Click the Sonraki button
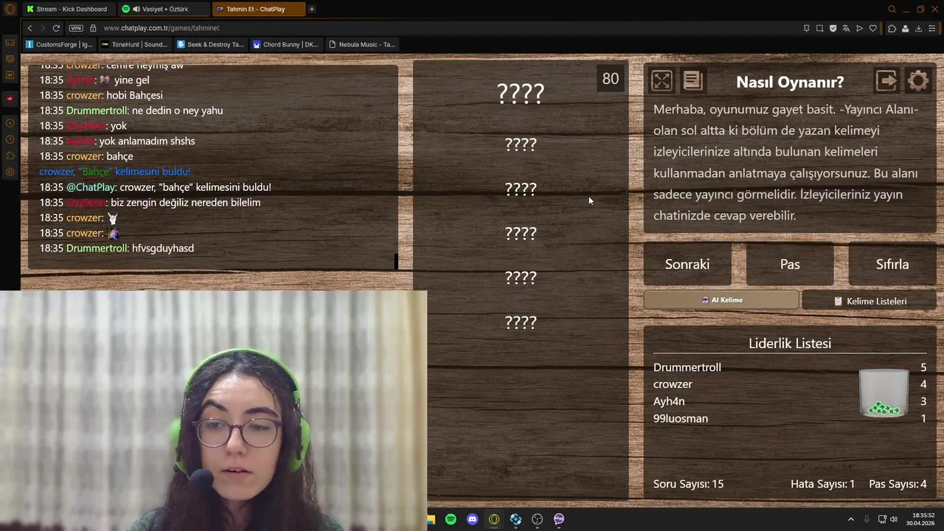The height and width of the screenshot is (531, 944). (687, 264)
